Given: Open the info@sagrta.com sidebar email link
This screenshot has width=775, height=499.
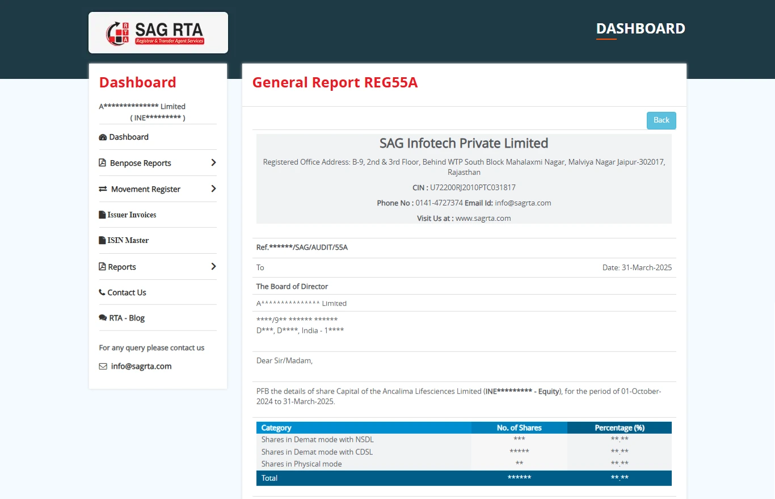Looking at the screenshot, I should (141, 367).
